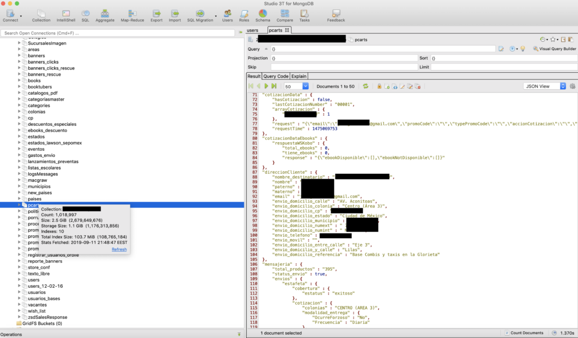
Task: Click the Projection input field
Action: pyautogui.click(x=344, y=58)
